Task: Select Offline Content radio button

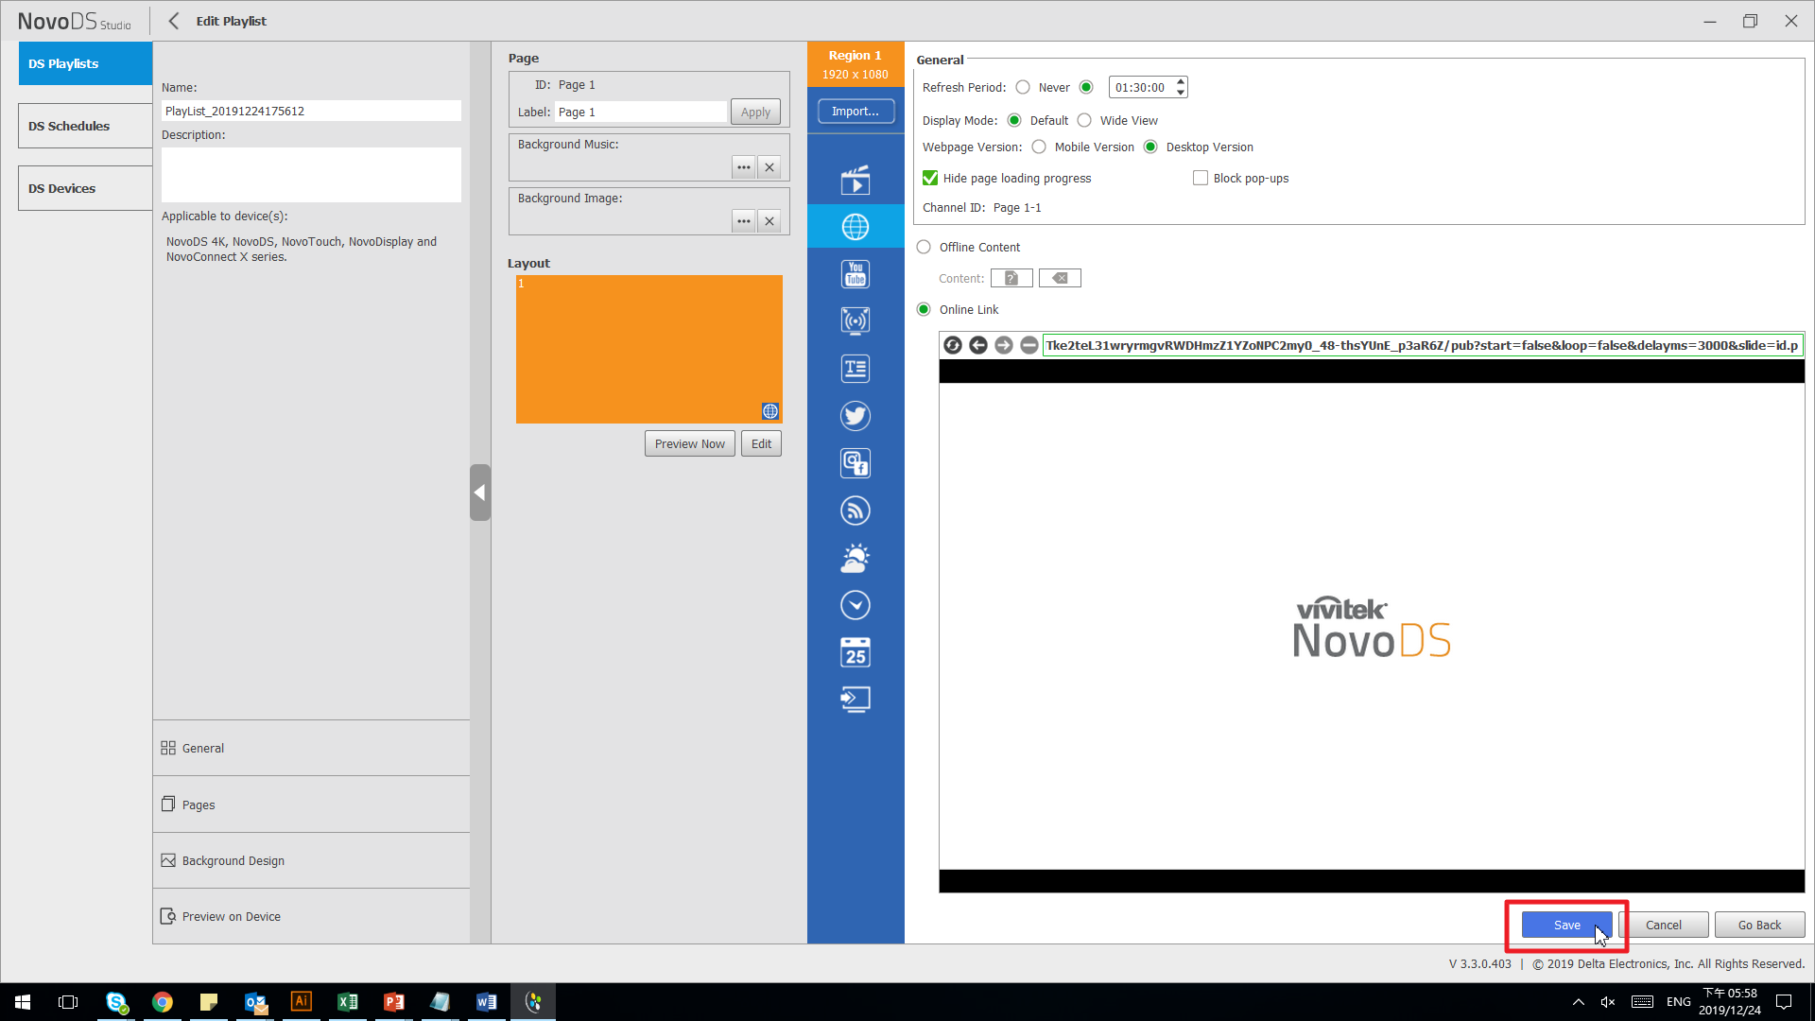Action: click(x=924, y=247)
